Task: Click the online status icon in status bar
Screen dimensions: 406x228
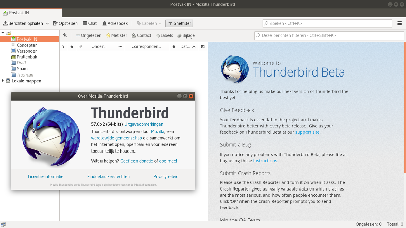Action: coord(3,224)
